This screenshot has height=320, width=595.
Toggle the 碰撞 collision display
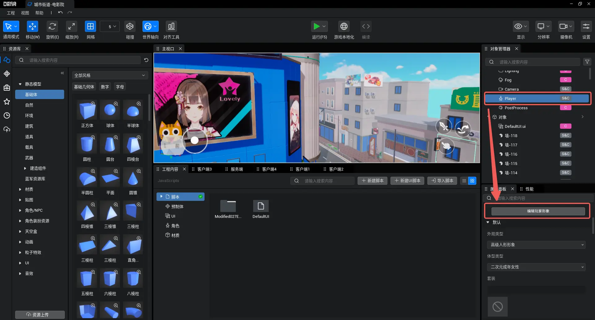(x=130, y=27)
